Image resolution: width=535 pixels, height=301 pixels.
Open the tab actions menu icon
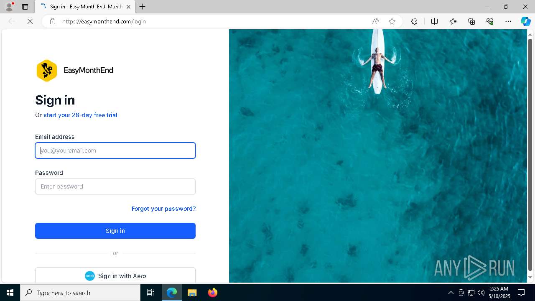25,7
